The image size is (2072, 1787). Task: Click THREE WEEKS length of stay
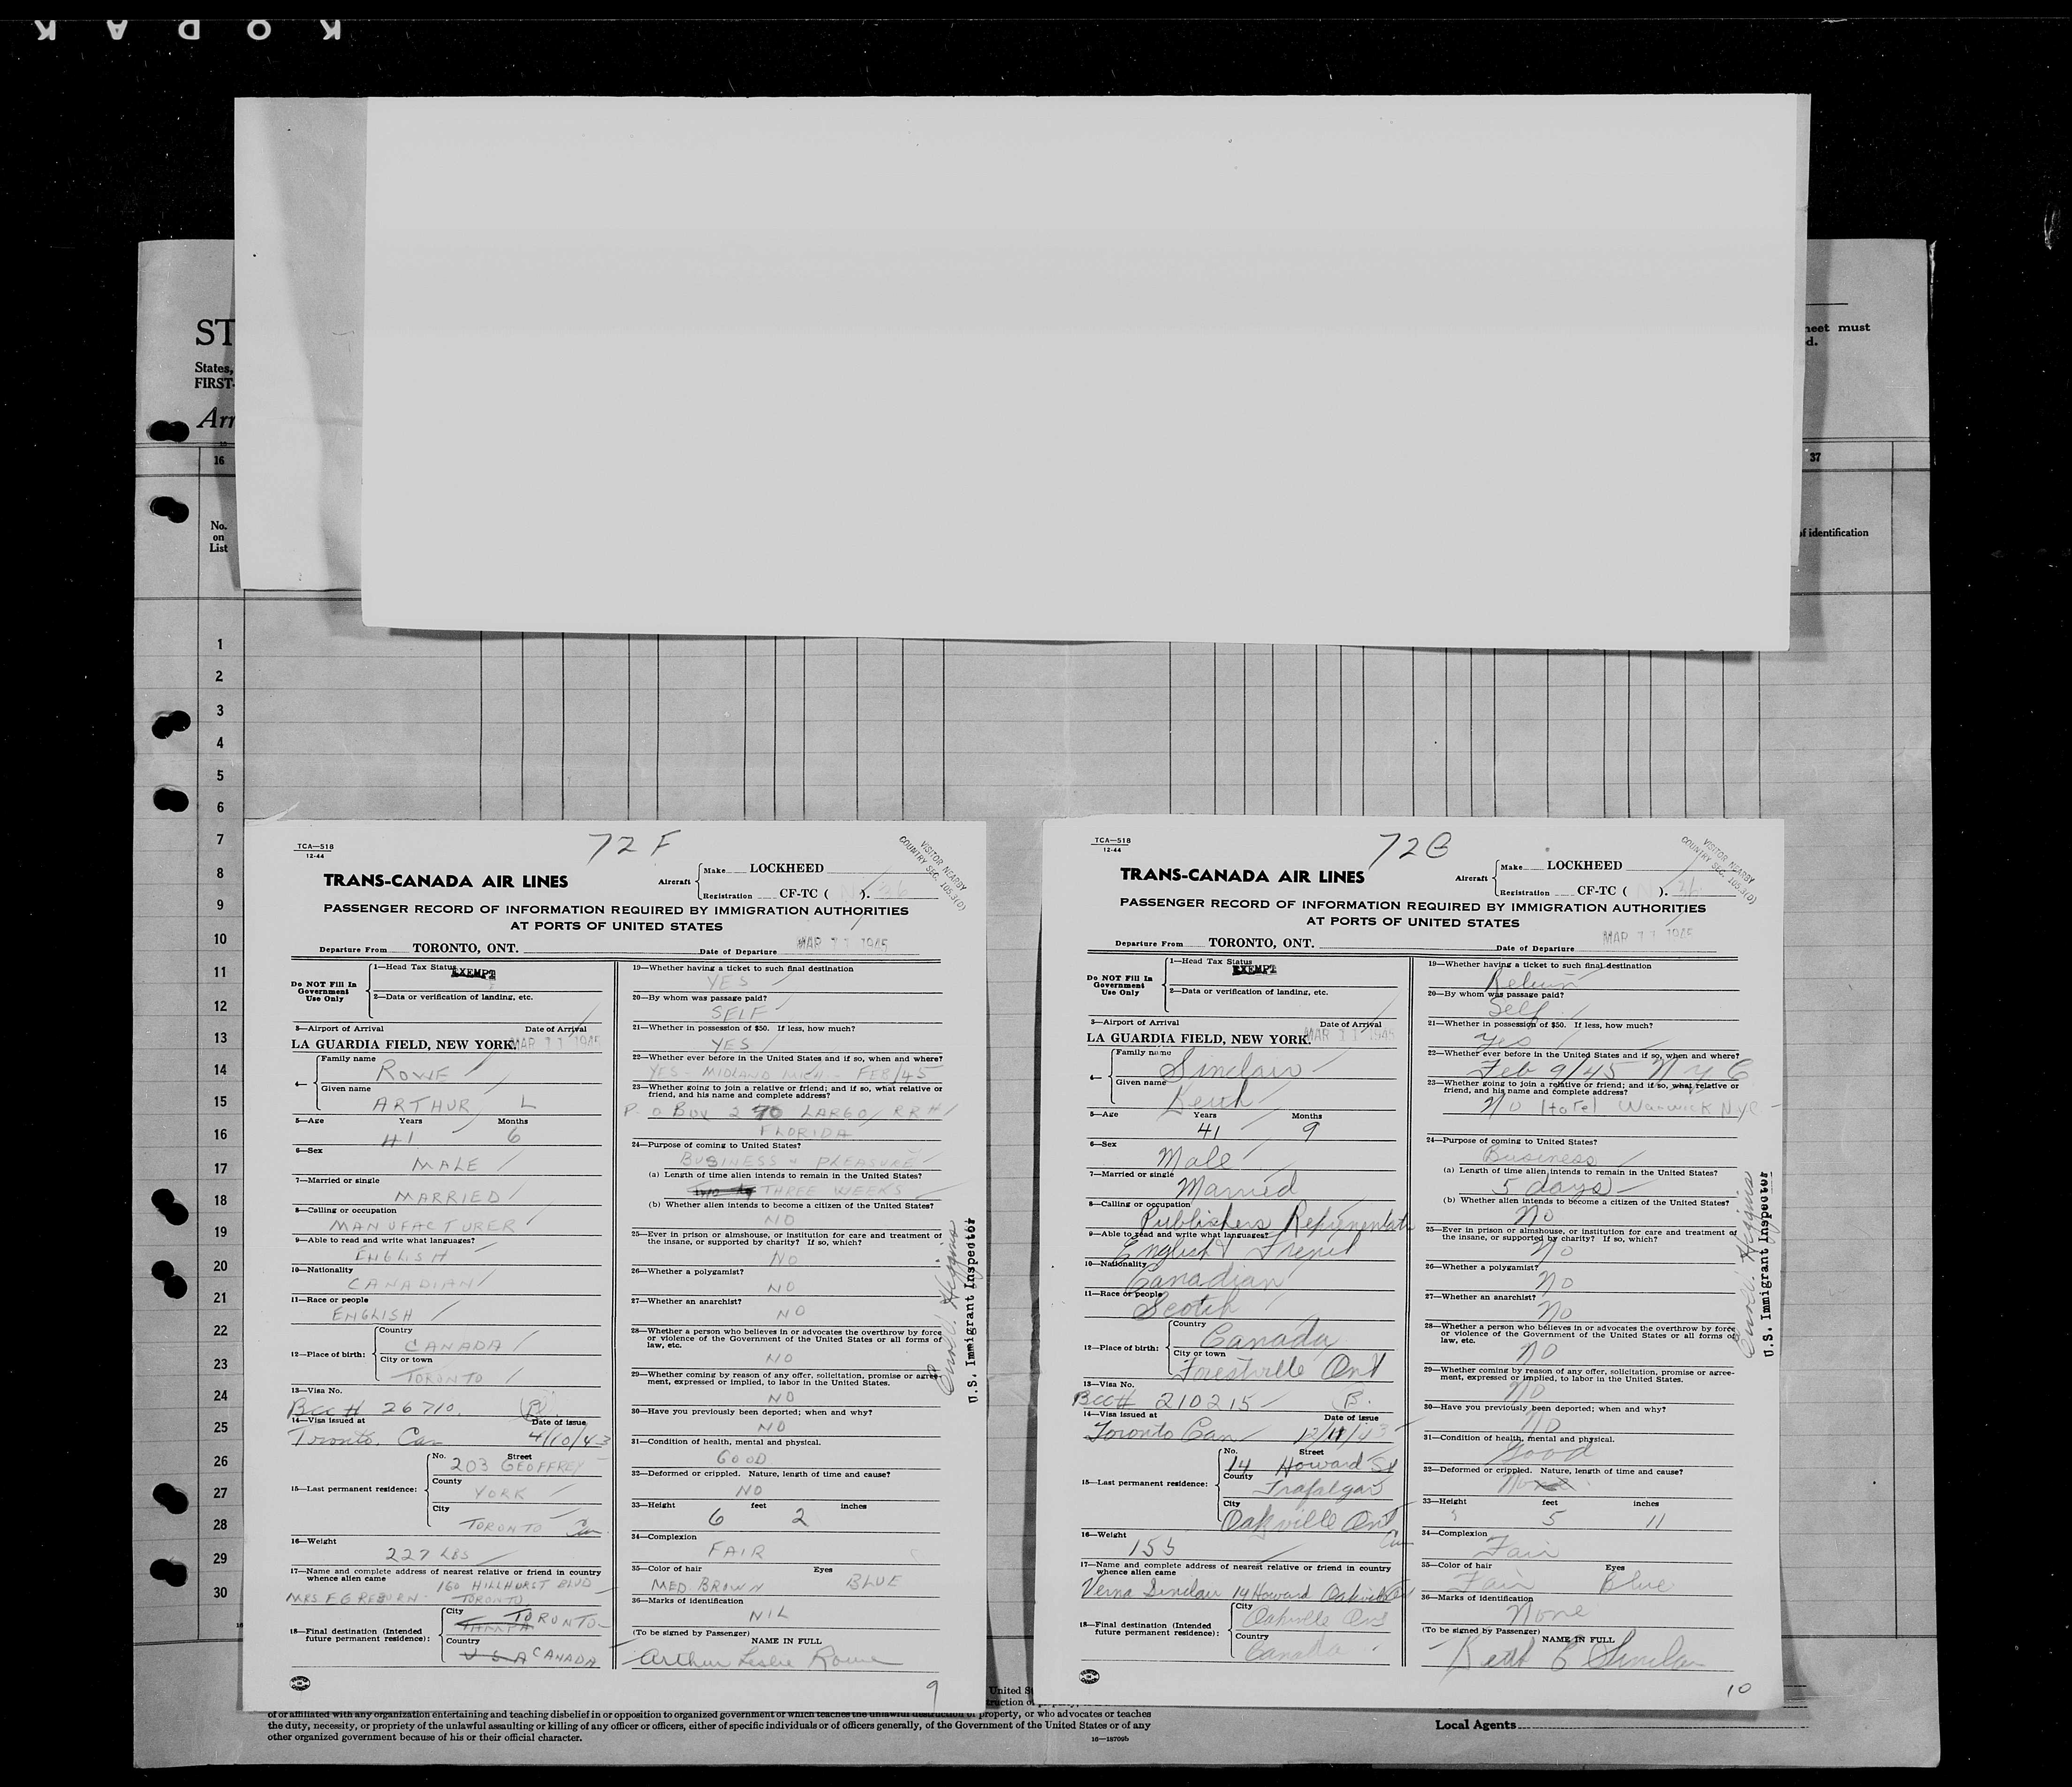pos(833,1192)
